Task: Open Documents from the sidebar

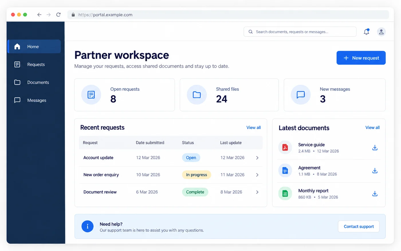Action: pyautogui.click(x=34, y=82)
